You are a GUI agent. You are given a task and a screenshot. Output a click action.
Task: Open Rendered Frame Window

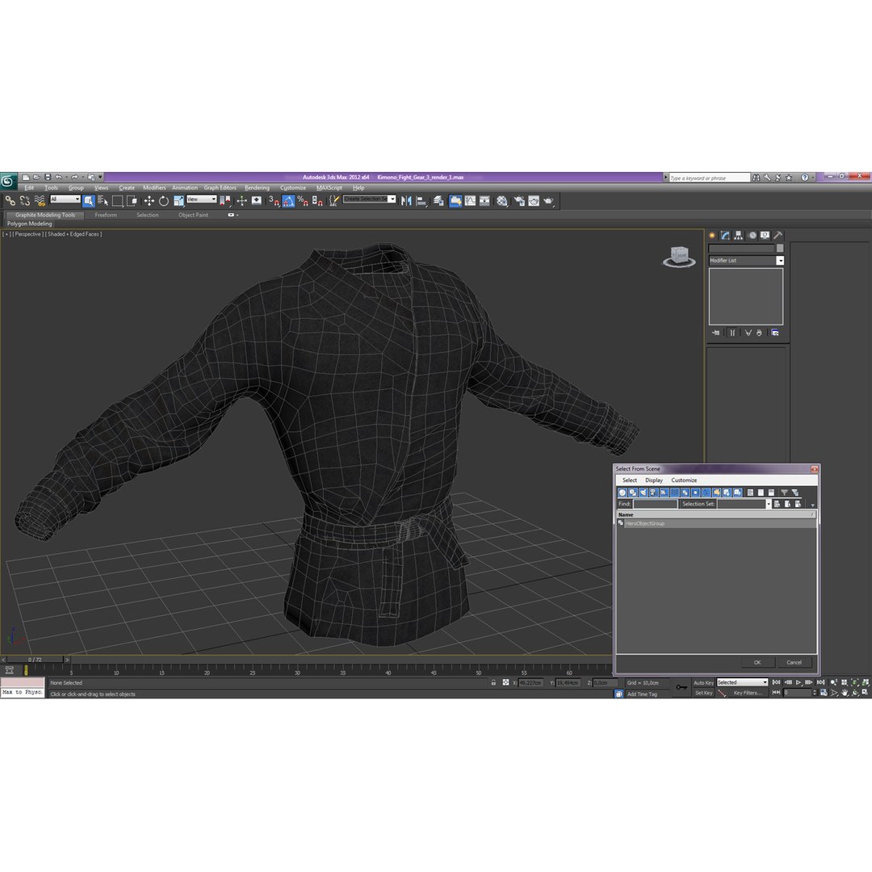tap(534, 201)
